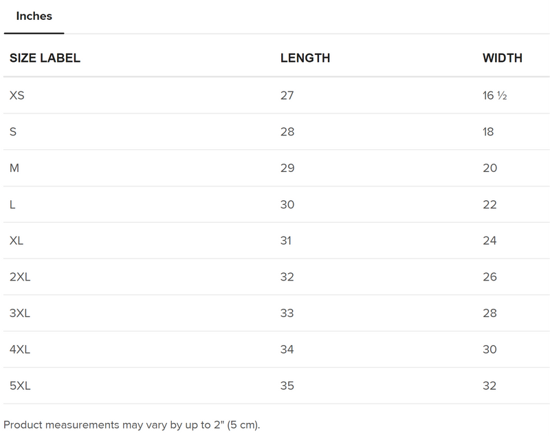This screenshot has width=550, height=436.
Task: Select length value 35 for 5XL
Action: pyautogui.click(x=287, y=386)
